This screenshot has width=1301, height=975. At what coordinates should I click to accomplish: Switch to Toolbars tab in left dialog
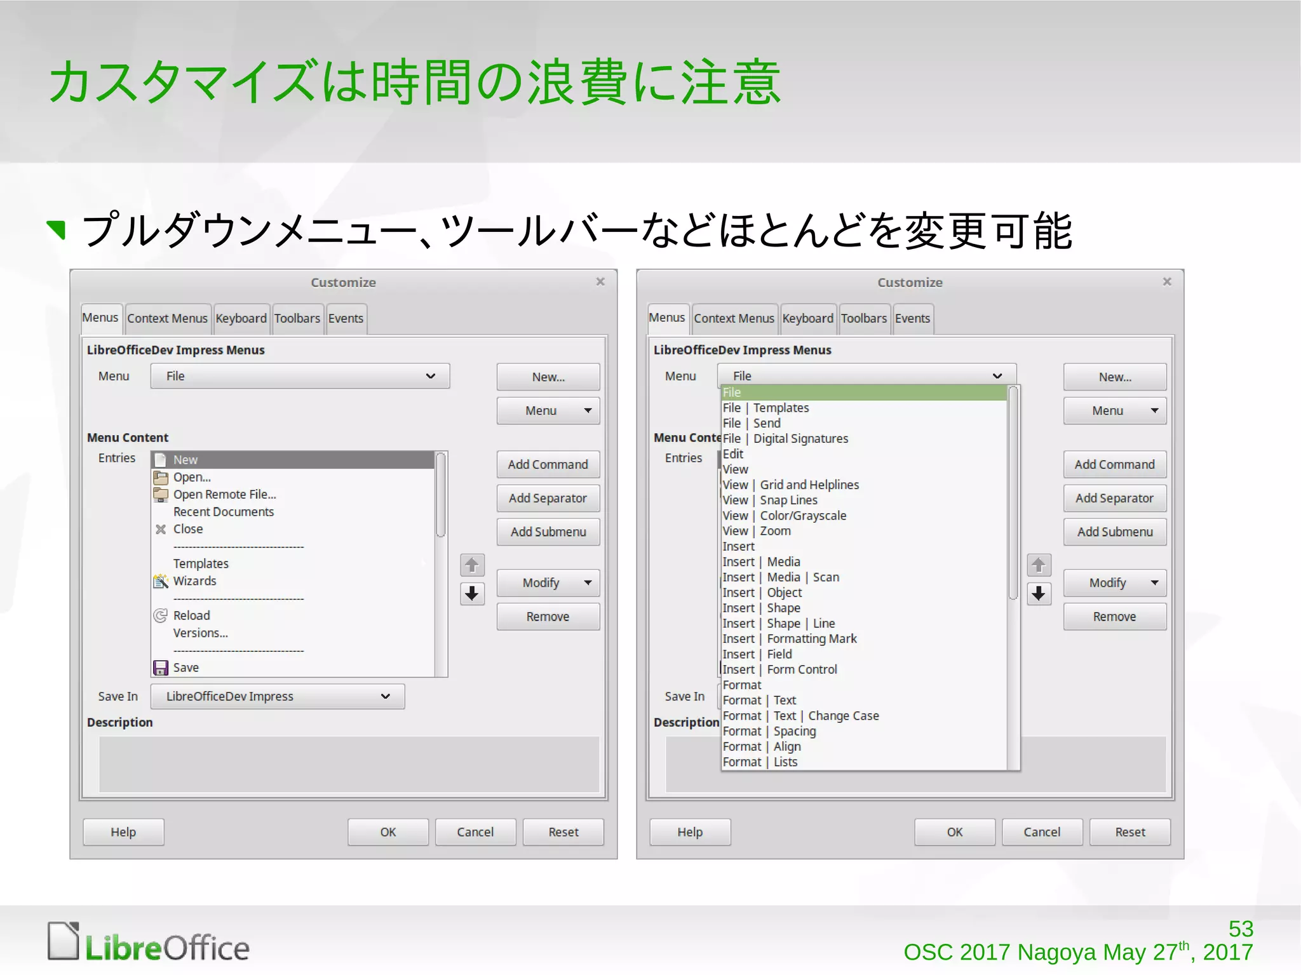[x=297, y=318]
